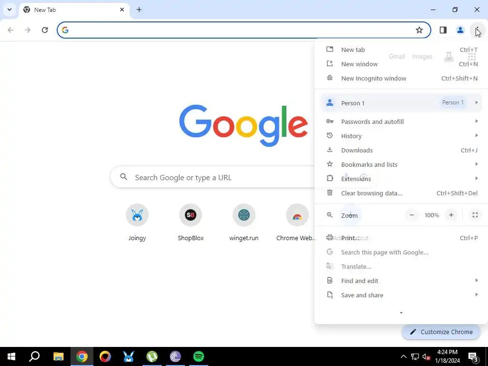The image size is (488, 366).
Task: Close the New Tab tab
Action: (122, 10)
